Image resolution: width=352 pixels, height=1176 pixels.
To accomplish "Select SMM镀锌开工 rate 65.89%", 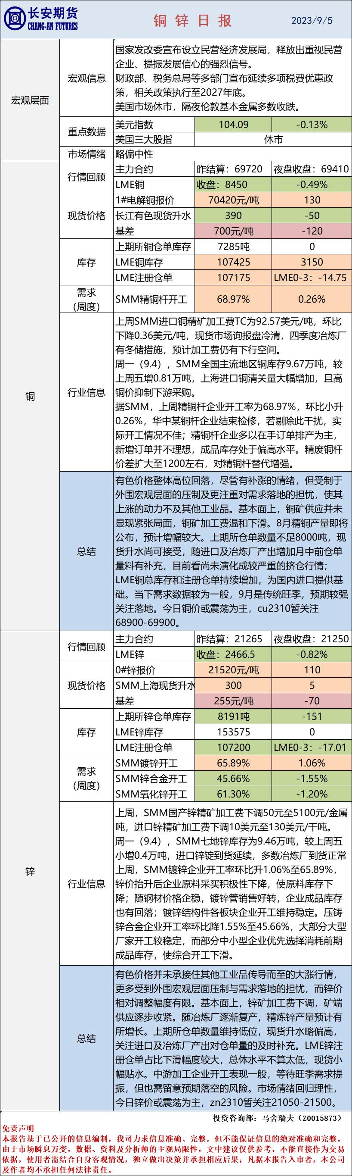I will click(x=234, y=763).
